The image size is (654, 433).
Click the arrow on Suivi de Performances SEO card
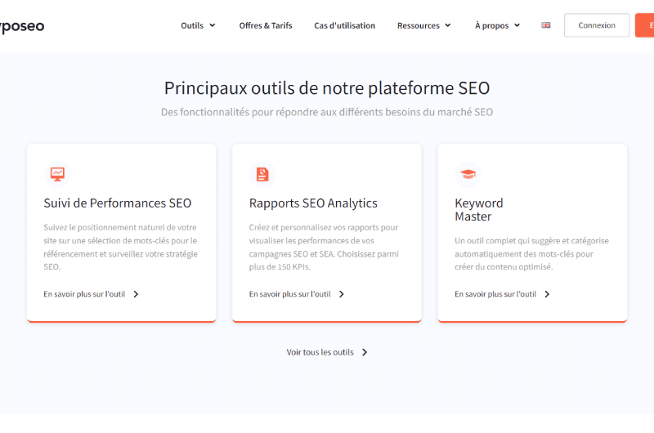(136, 294)
